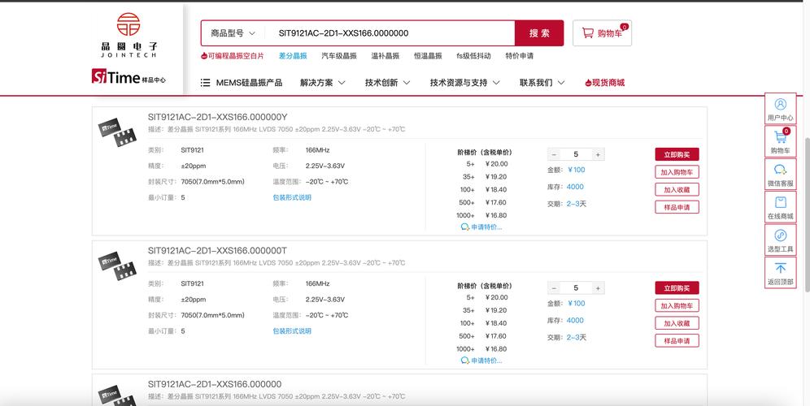Image resolution: width=810 pixels, height=406 pixels.
Task: Click 加入收藏 for the 000000T product
Action: pos(677,323)
